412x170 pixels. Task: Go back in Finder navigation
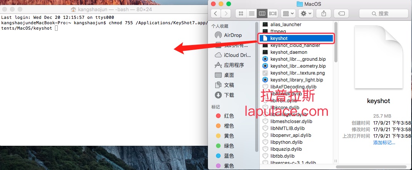point(216,13)
